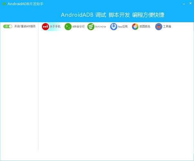
Task: Switch to the App应用 tab label
Action: 123,27
